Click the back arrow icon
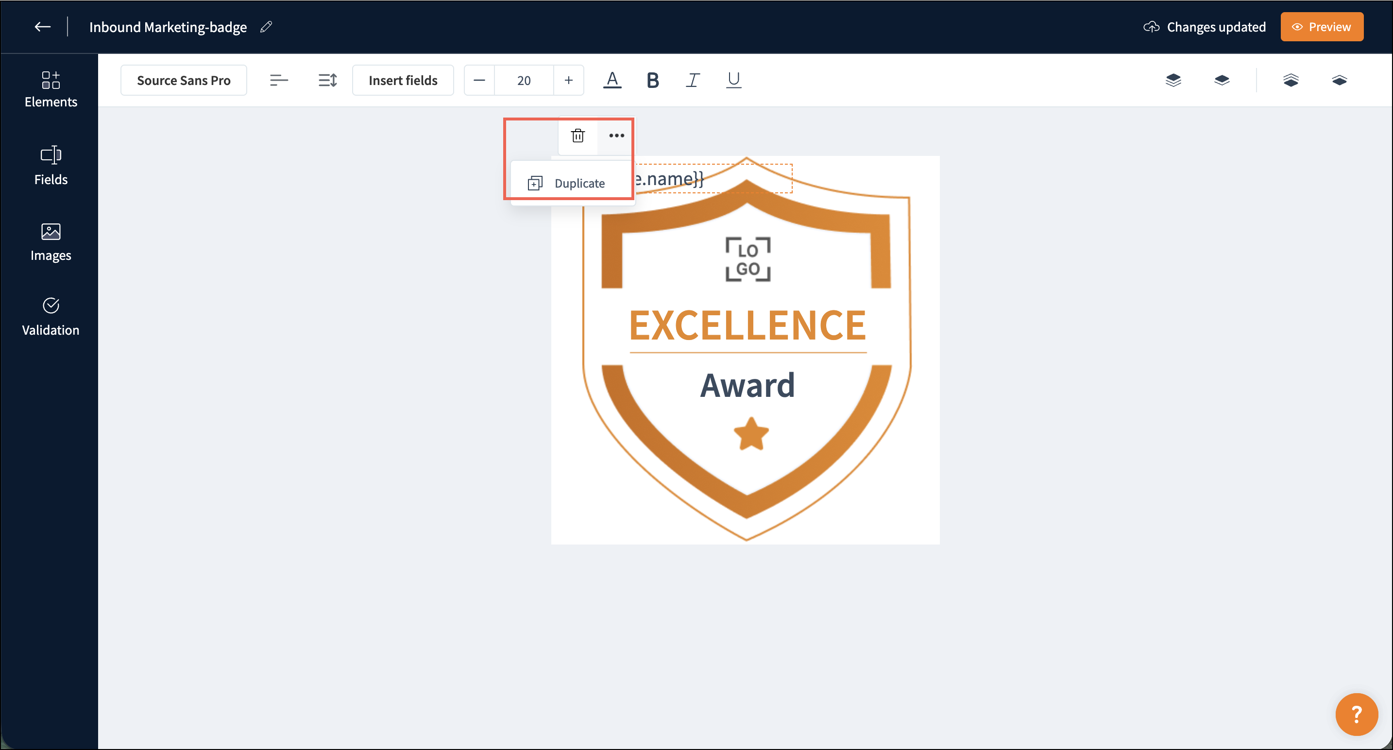Image resolution: width=1393 pixels, height=750 pixels. 42,27
